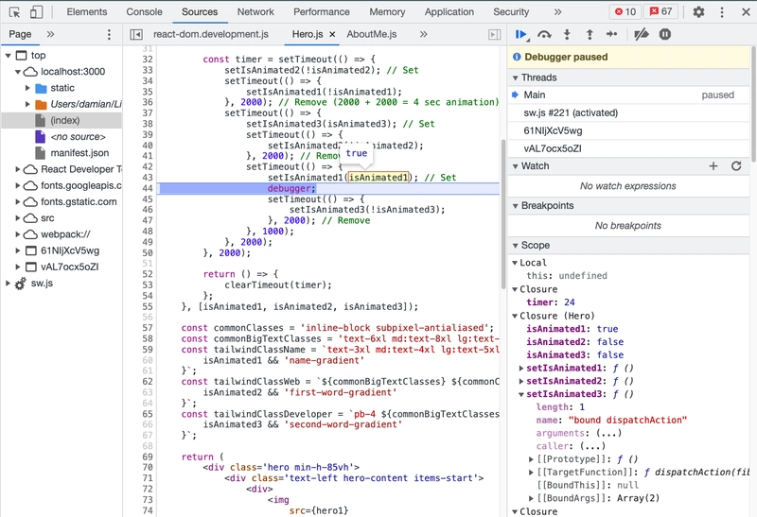Toggle the device toolbar icon
This screenshot has height=517, width=757.
coord(36,12)
